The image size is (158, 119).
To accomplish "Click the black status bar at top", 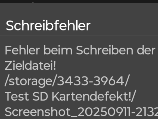I will coord(79,1).
